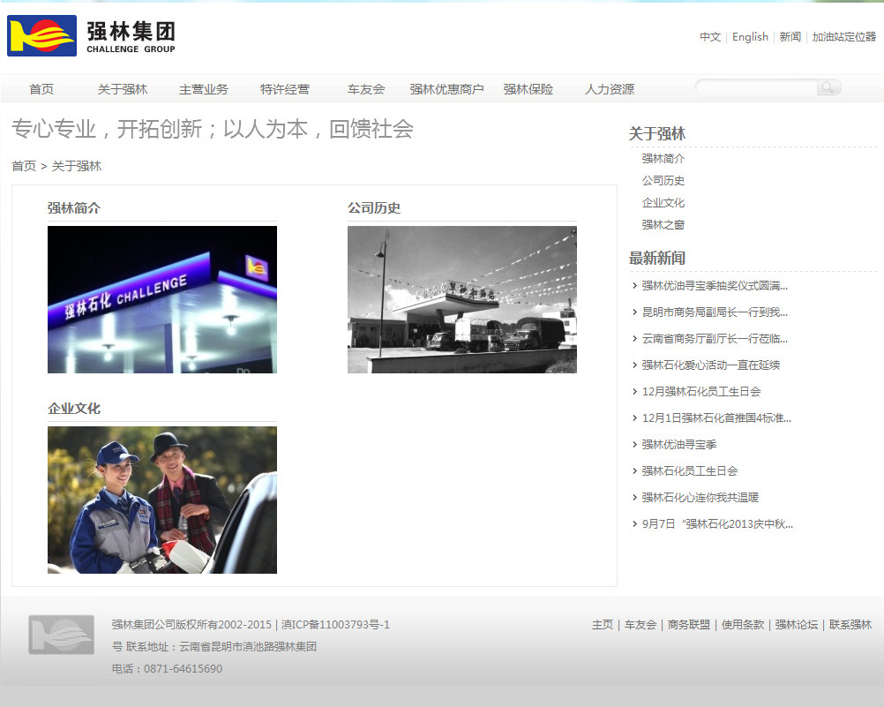Open the 人力资源 menu item
Image resolution: width=884 pixels, height=707 pixels.
click(x=610, y=89)
